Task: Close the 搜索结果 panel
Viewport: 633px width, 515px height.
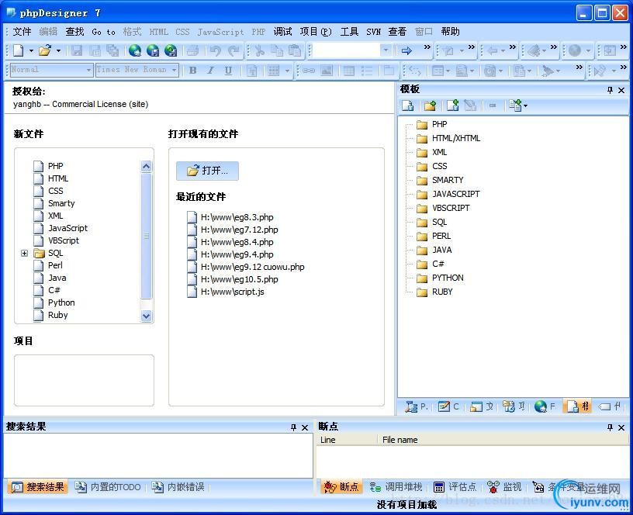Action: click(x=305, y=427)
